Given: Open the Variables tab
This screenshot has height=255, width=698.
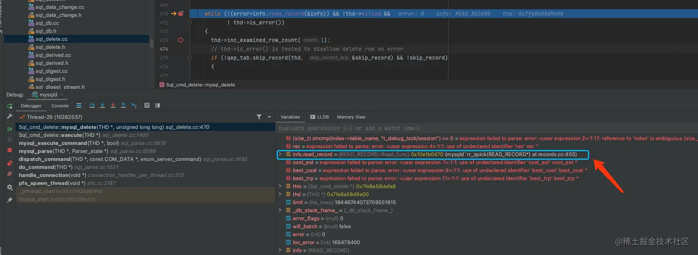Looking at the screenshot, I should tap(290, 117).
